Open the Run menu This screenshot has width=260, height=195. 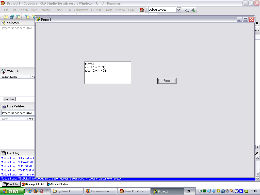(68, 10)
